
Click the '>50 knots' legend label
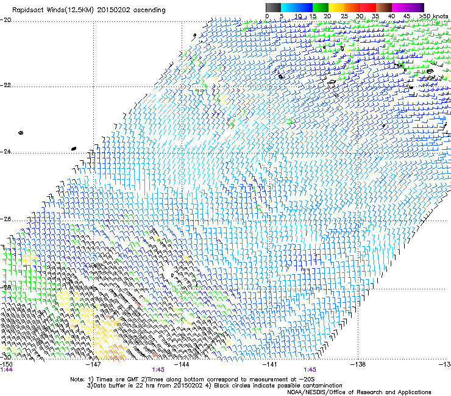433,16
